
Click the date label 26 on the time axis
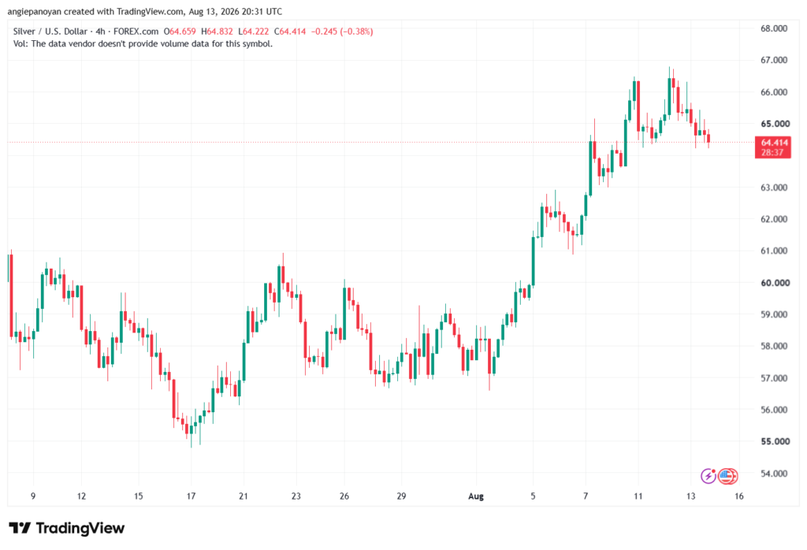(344, 496)
